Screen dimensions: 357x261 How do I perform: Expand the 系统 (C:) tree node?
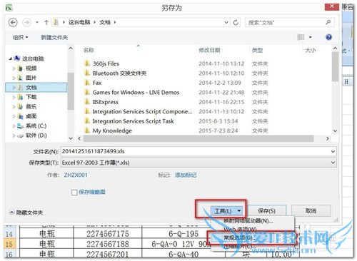pyautogui.click(x=14, y=126)
